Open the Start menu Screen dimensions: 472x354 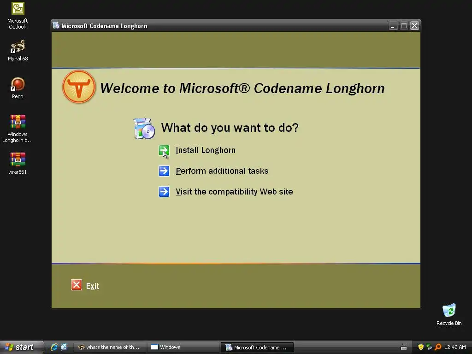tap(21, 347)
